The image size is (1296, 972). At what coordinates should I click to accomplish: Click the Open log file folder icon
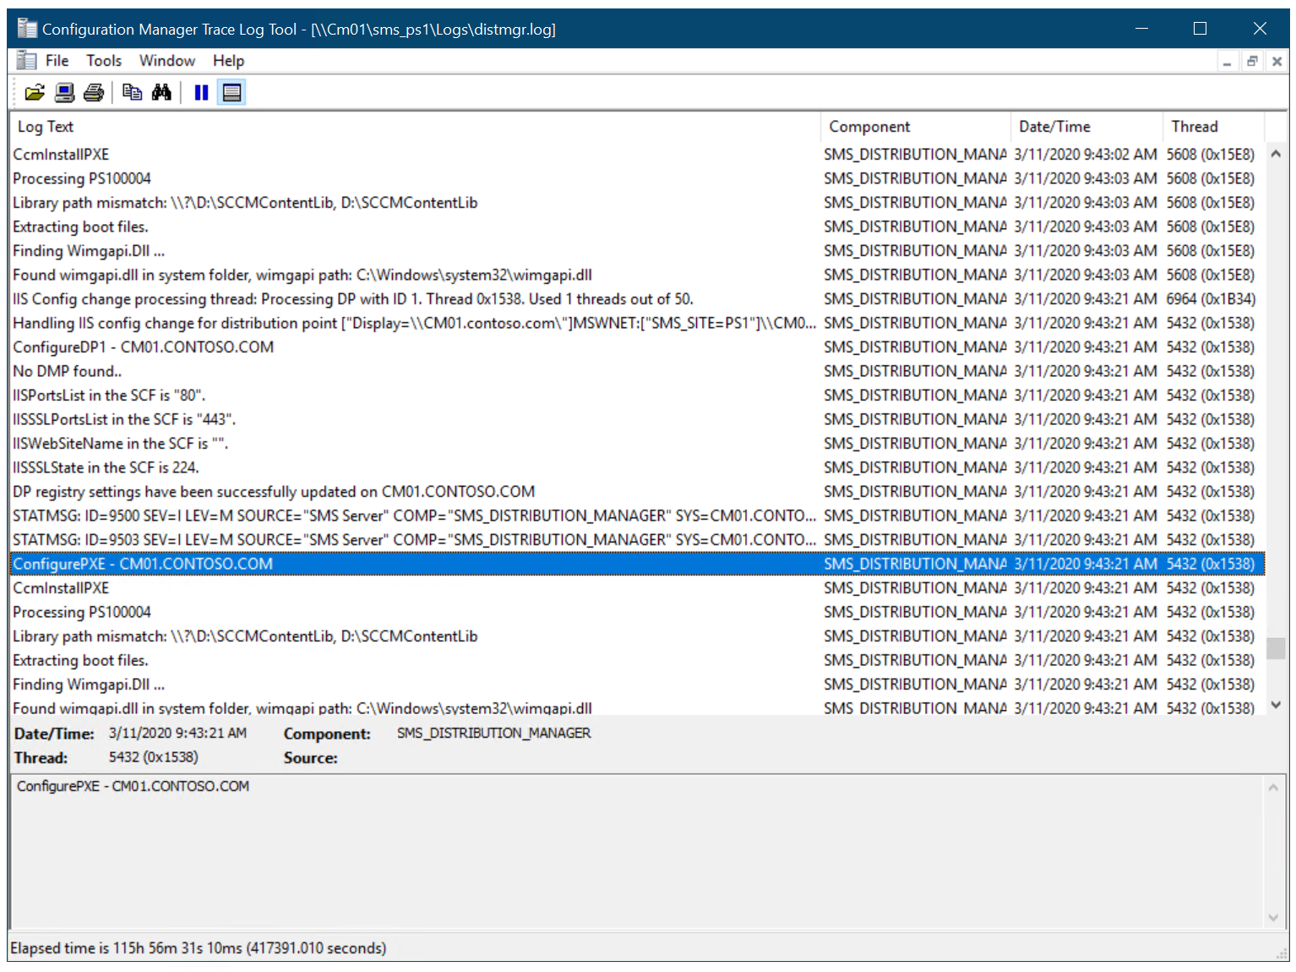(x=35, y=93)
